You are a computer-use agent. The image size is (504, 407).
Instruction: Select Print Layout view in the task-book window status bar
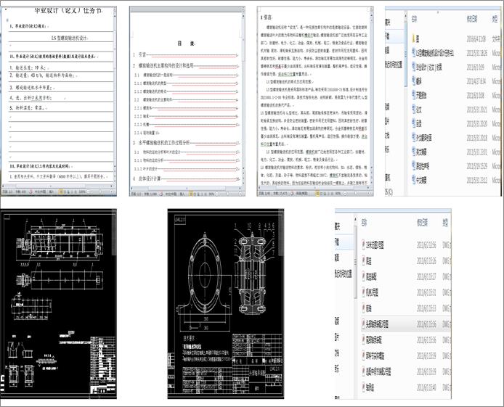(x=61, y=192)
